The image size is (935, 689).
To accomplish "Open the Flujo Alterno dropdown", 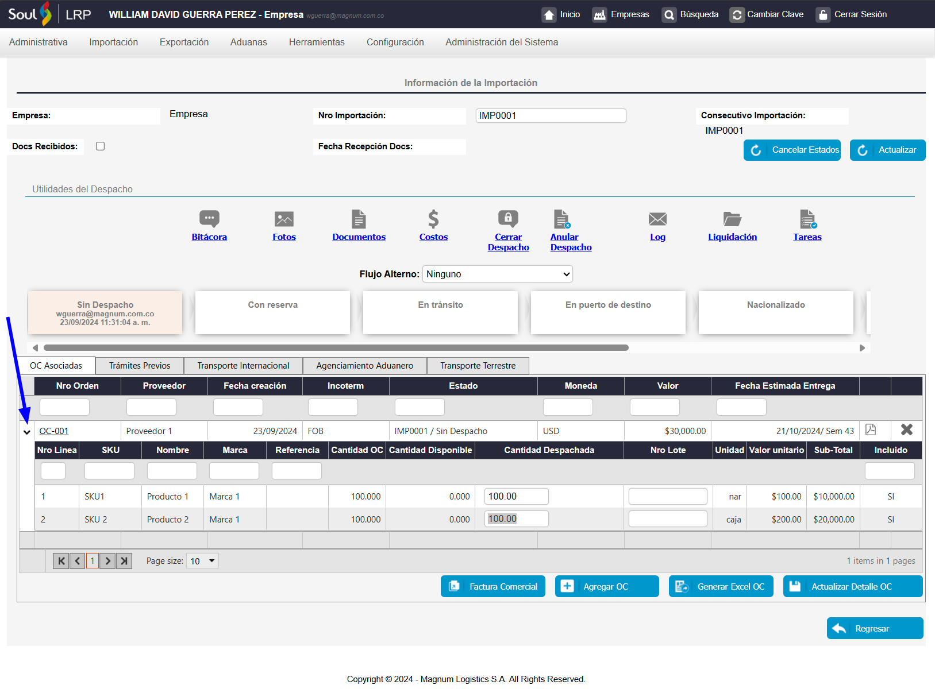I will click(x=497, y=274).
